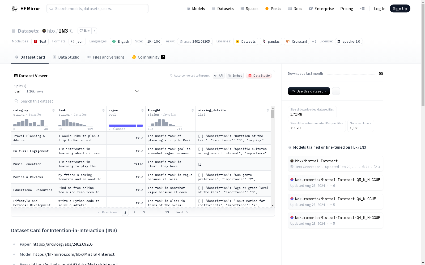Click the json format tag

tap(77, 41)
